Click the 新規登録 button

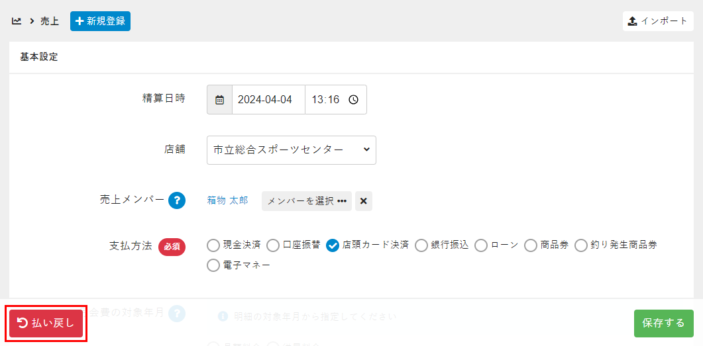pyautogui.click(x=100, y=21)
